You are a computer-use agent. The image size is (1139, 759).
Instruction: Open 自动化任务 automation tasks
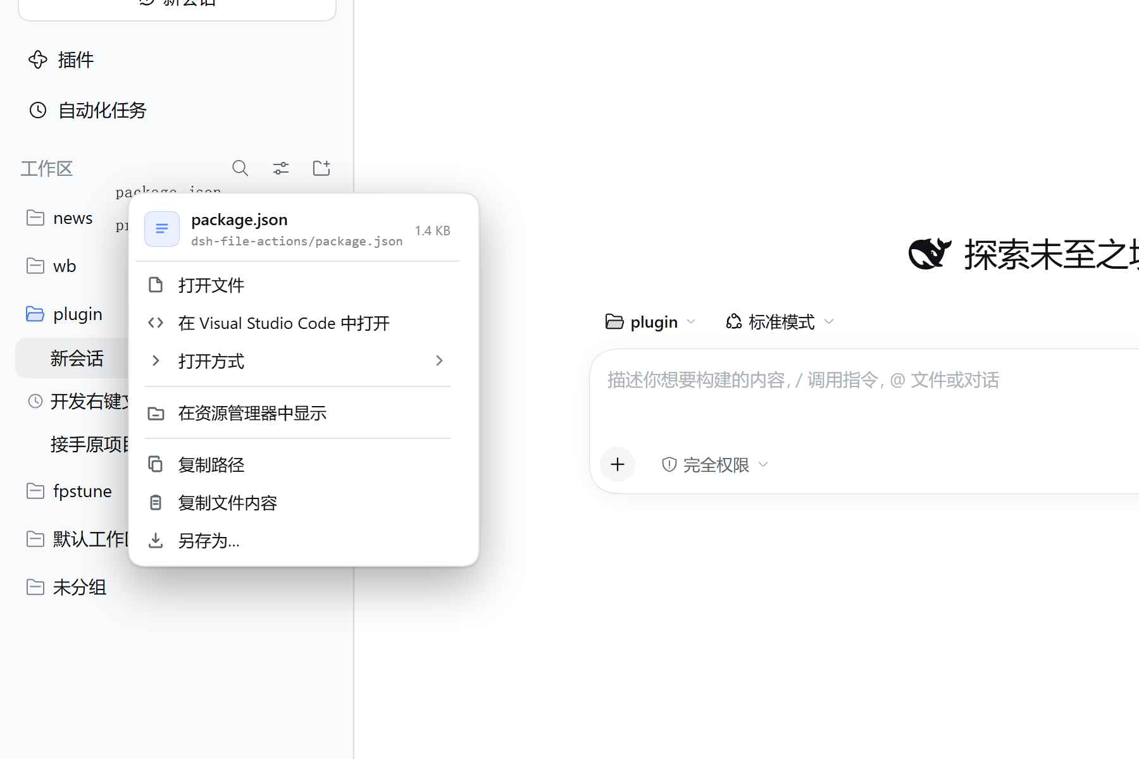tap(87, 110)
